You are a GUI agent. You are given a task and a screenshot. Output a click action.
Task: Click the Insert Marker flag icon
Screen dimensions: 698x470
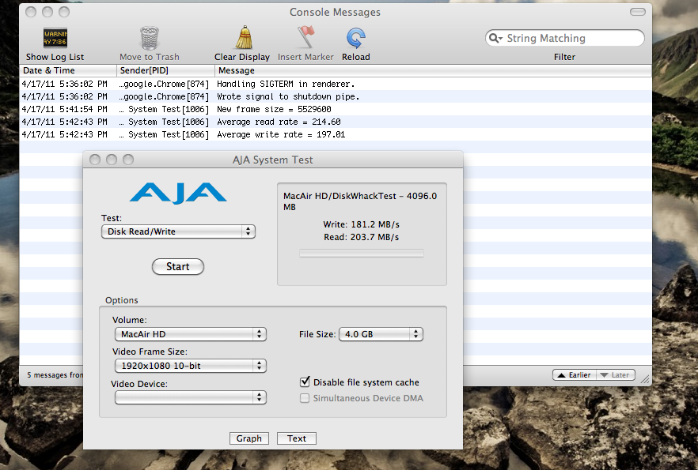point(305,37)
